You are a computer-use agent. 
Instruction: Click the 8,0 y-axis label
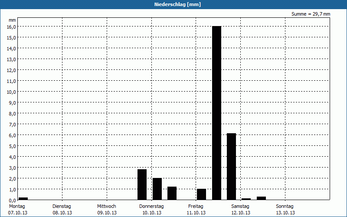pyautogui.click(x=12, y=114)
